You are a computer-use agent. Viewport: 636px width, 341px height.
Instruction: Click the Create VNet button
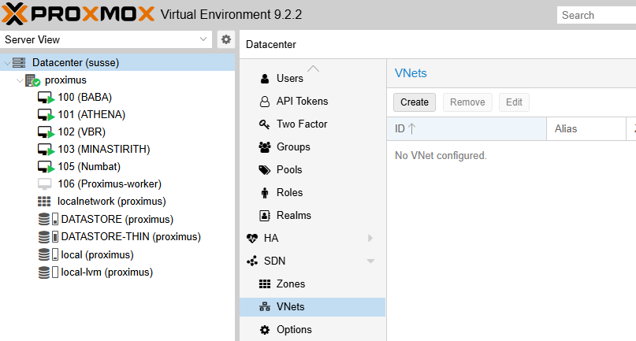pos(414,102)
